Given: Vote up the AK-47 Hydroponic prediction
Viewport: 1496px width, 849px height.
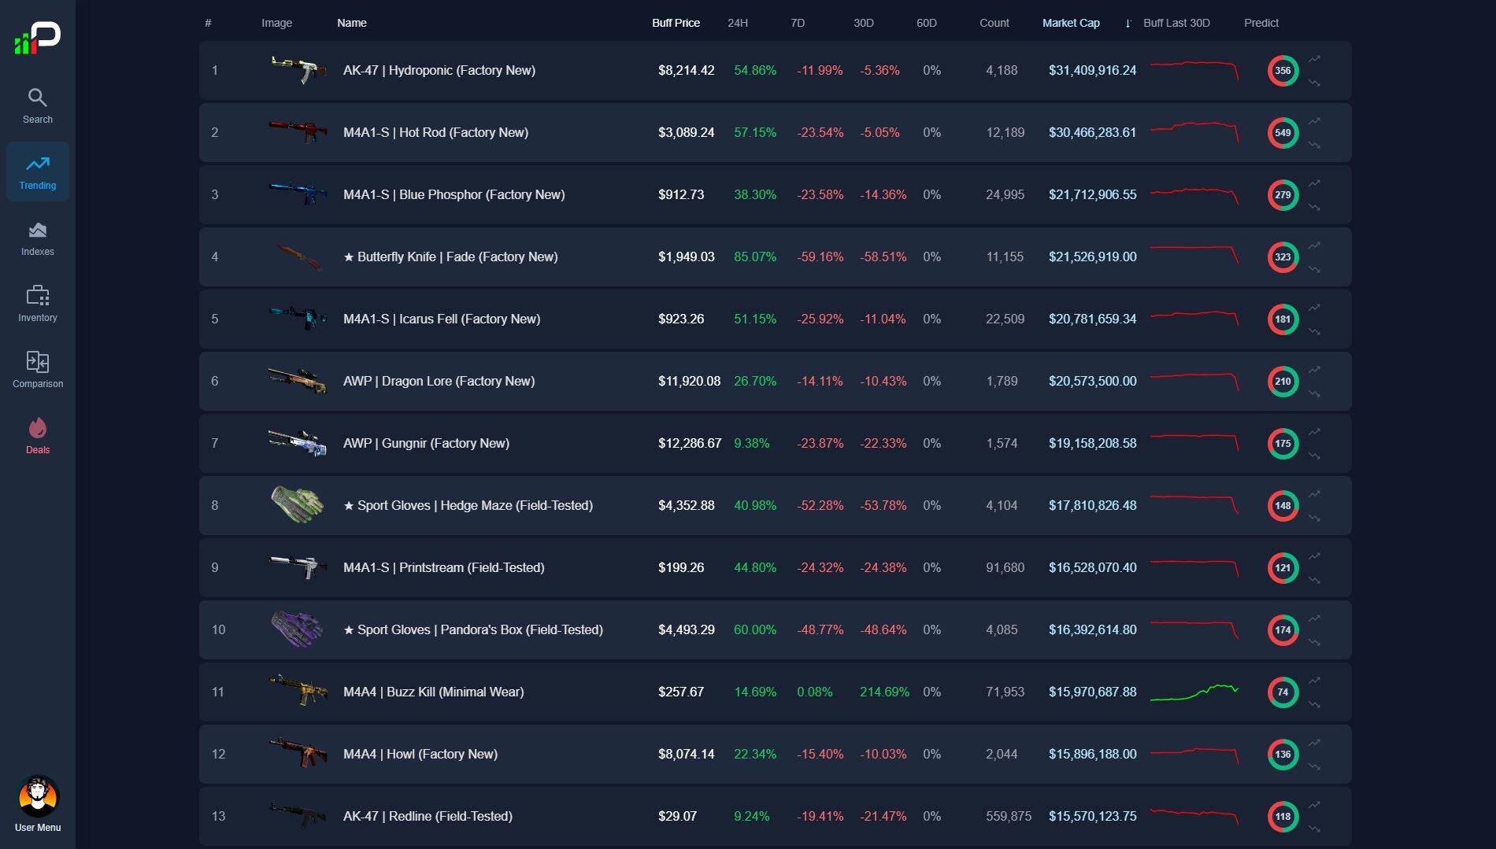Looking at the screenshot, I should 1314,58.
